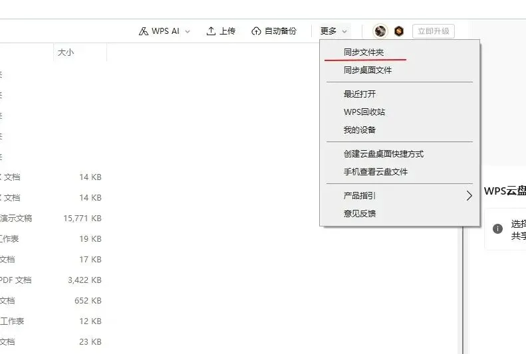This screenshot has width=526, height=354.
Task: Select the 3,422 KB PDF row
Action: (x=52, y=280)
